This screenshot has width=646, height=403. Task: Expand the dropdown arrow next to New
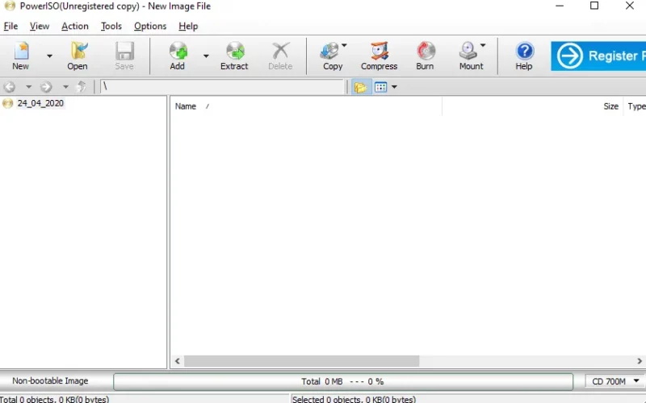tap(49, 56)
